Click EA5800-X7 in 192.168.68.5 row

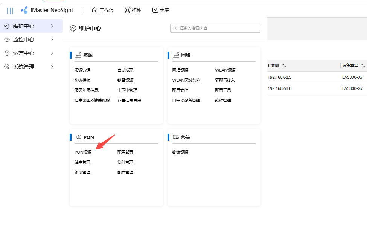352,77
